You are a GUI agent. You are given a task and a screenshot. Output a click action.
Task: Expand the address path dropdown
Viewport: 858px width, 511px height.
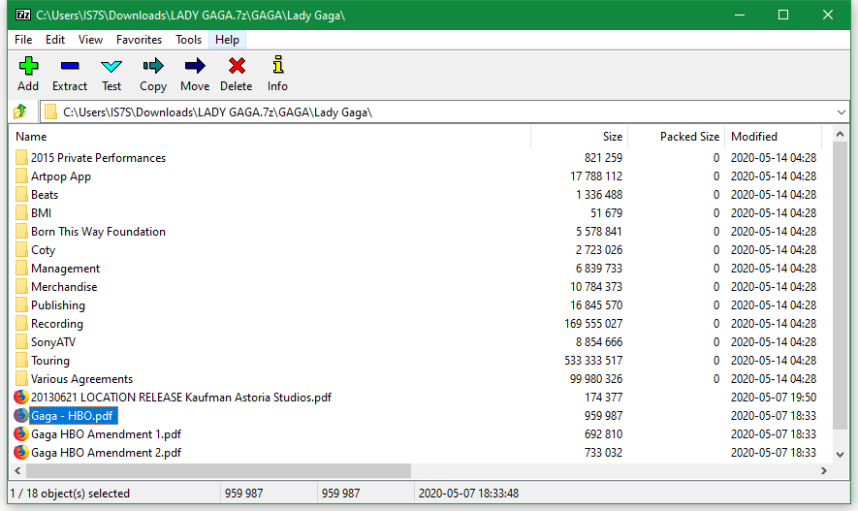click(x=840, y=112)
